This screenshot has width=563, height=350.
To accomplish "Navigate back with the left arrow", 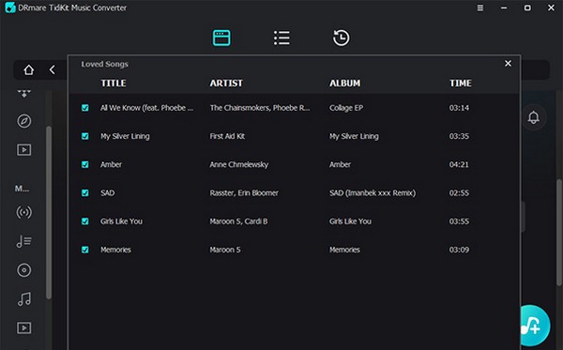I will (52, 69).
